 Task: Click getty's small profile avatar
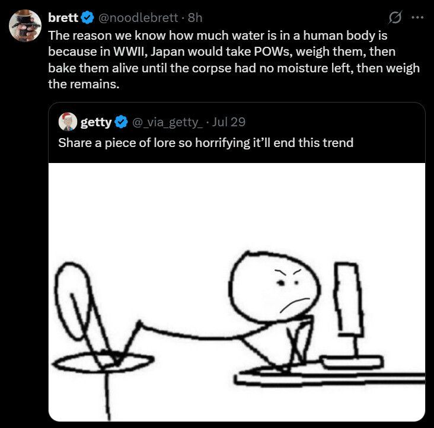[x=67, y=123]
